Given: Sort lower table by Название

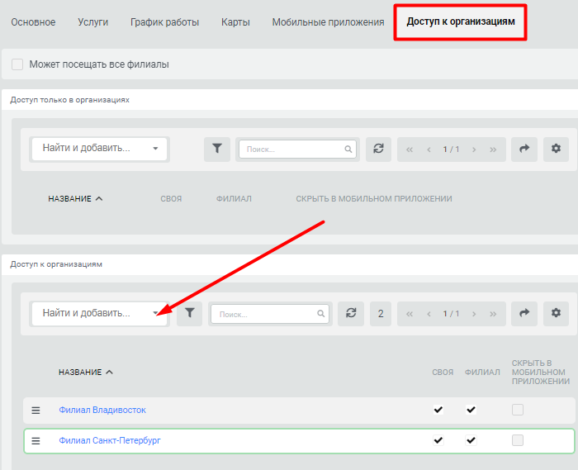Looking at the screenshot, I should coord(86,373).
